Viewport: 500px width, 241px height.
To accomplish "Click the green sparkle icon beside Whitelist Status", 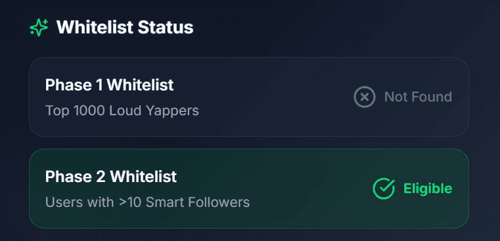I will [x=39, y=28].
